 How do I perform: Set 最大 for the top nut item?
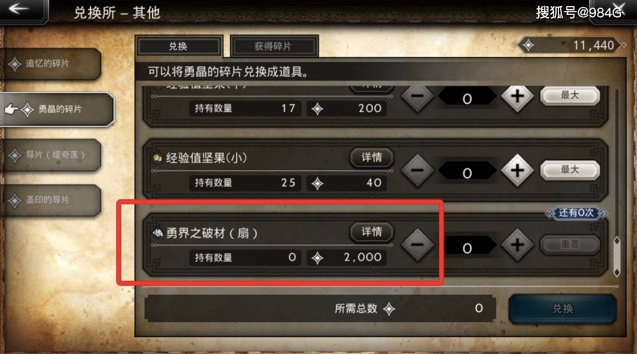click(570, 96)
